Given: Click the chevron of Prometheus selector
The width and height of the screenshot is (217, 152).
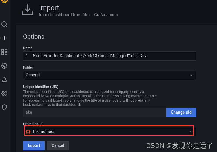Looking at the screenshot, I should point(191,132).
